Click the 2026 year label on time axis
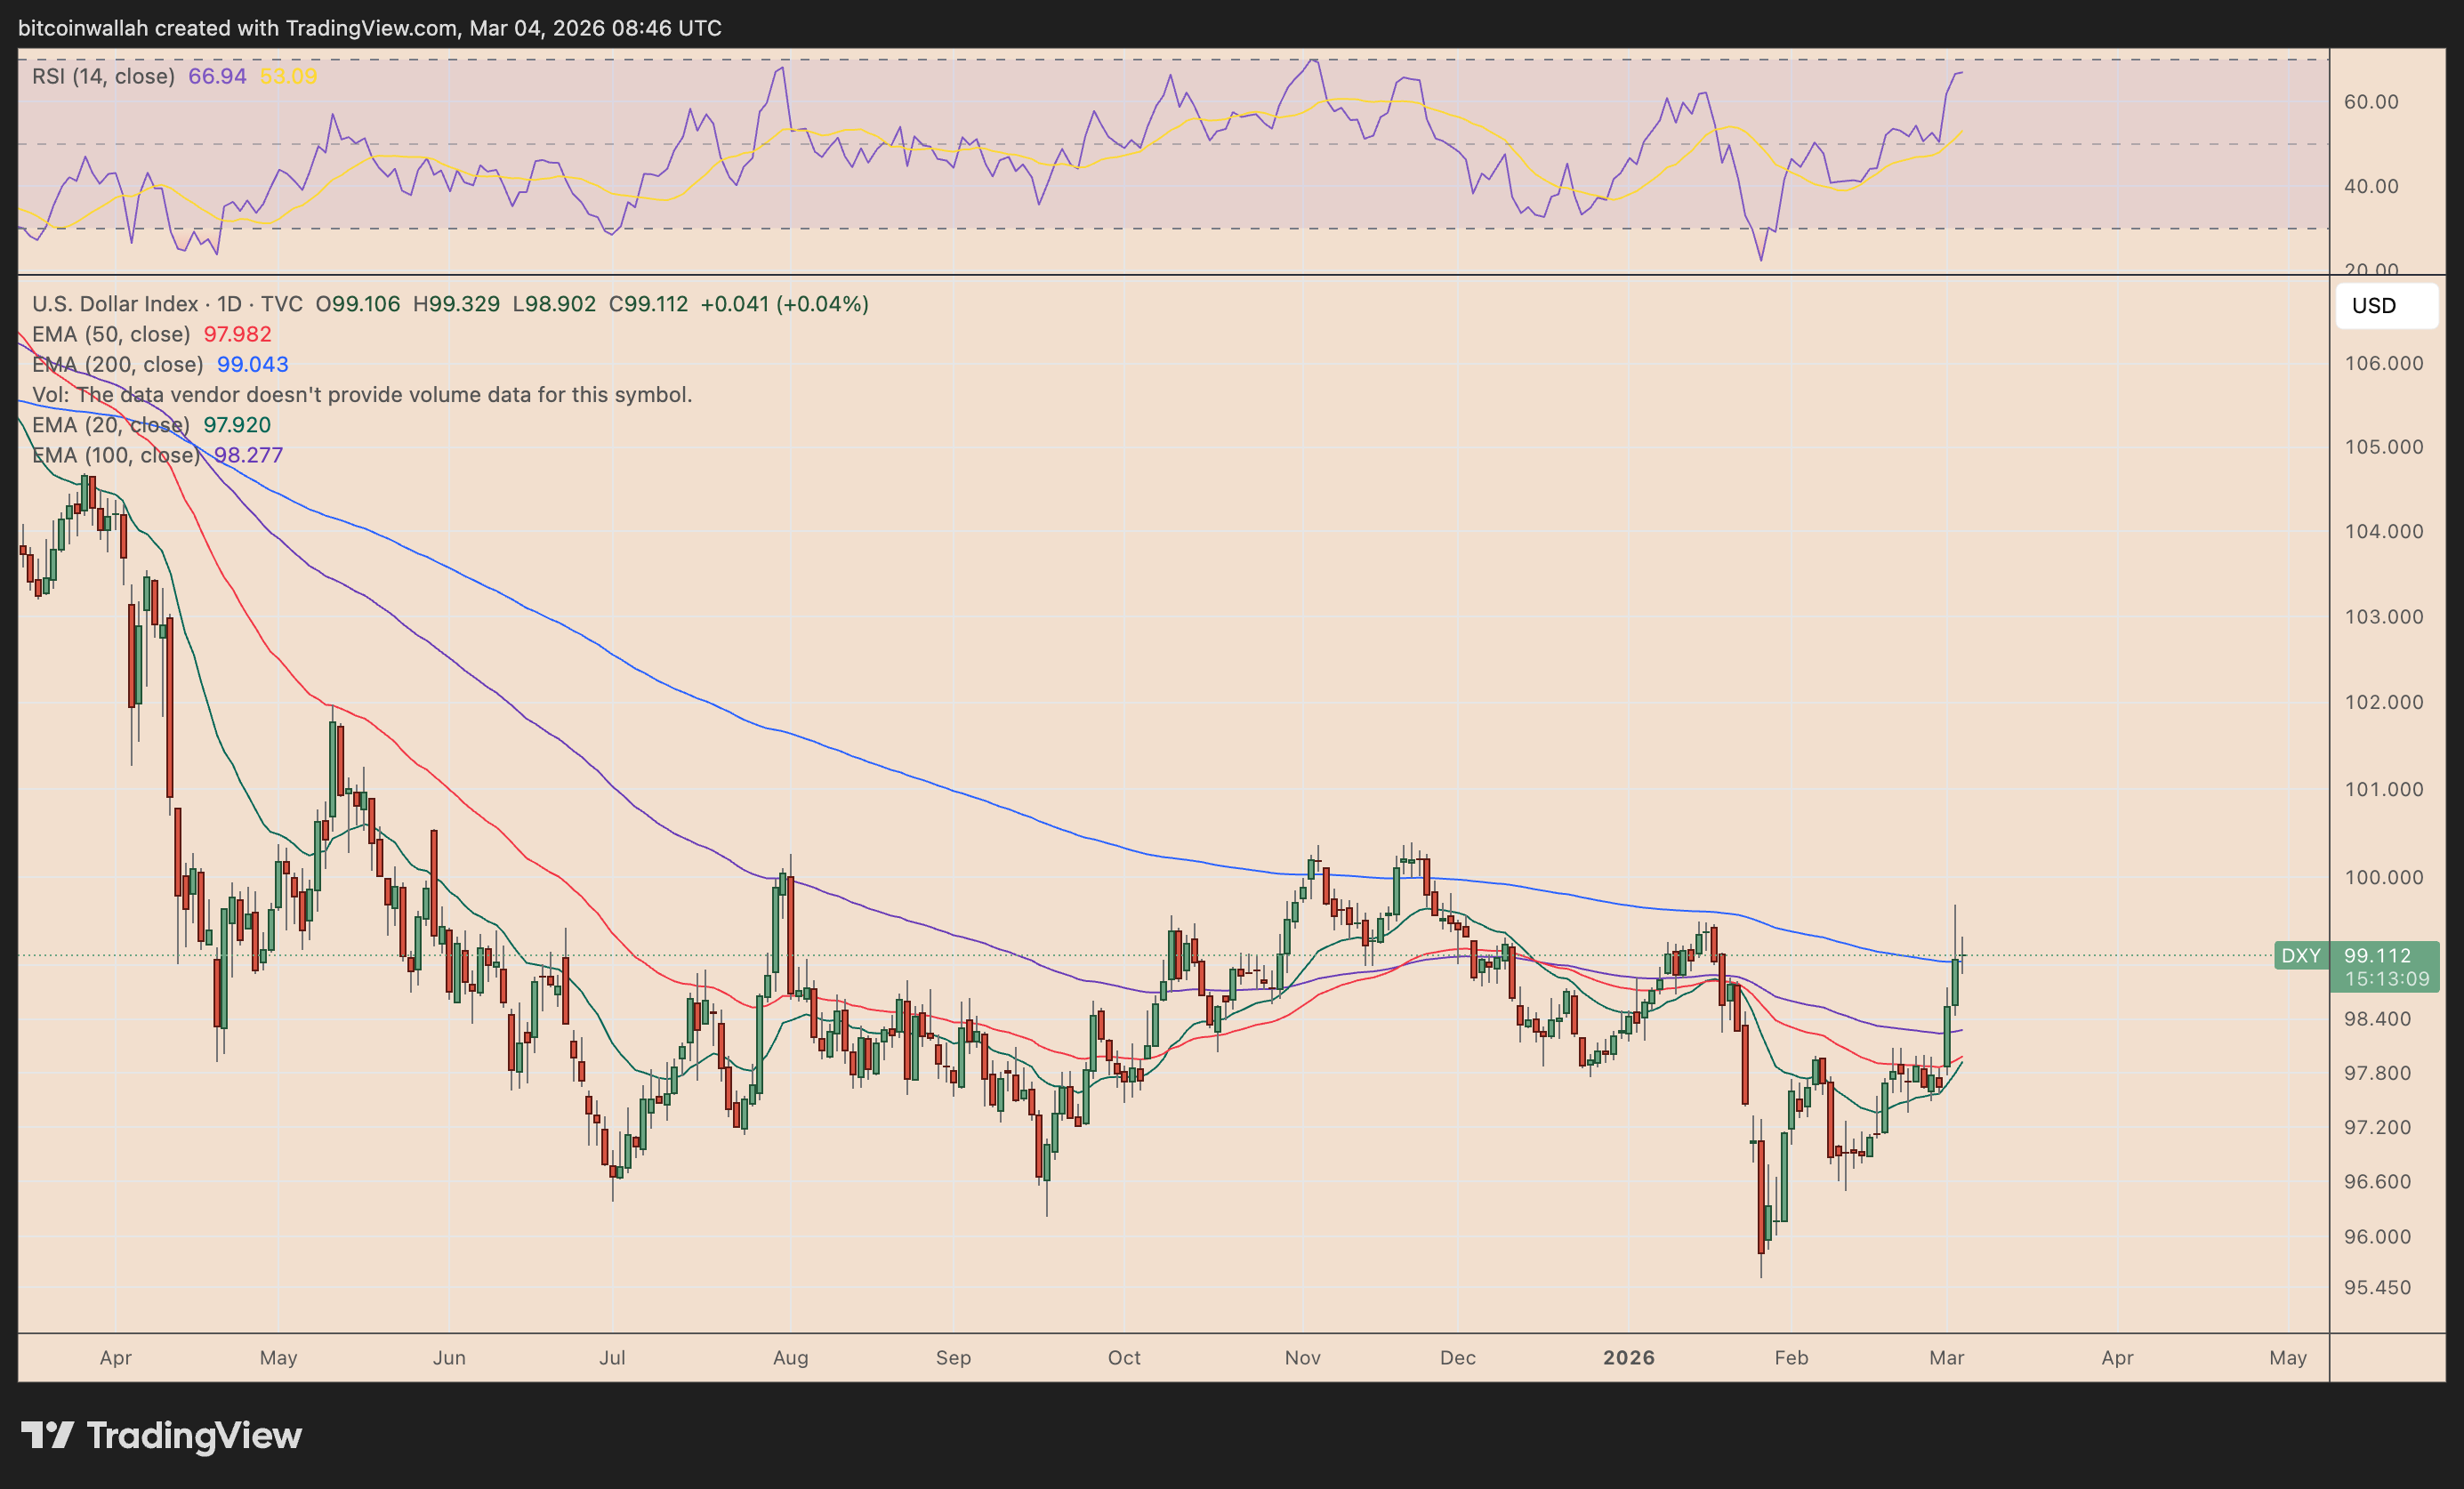The image size is (2464, 1489). [1628, 1357]
